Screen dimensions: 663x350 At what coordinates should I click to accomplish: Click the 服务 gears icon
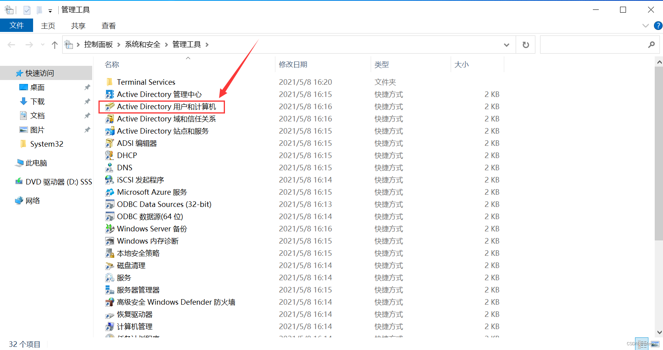[x=110, y=277]
